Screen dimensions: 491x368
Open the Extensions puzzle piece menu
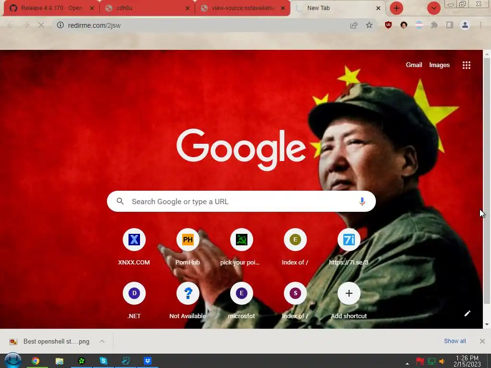point(434,25)
